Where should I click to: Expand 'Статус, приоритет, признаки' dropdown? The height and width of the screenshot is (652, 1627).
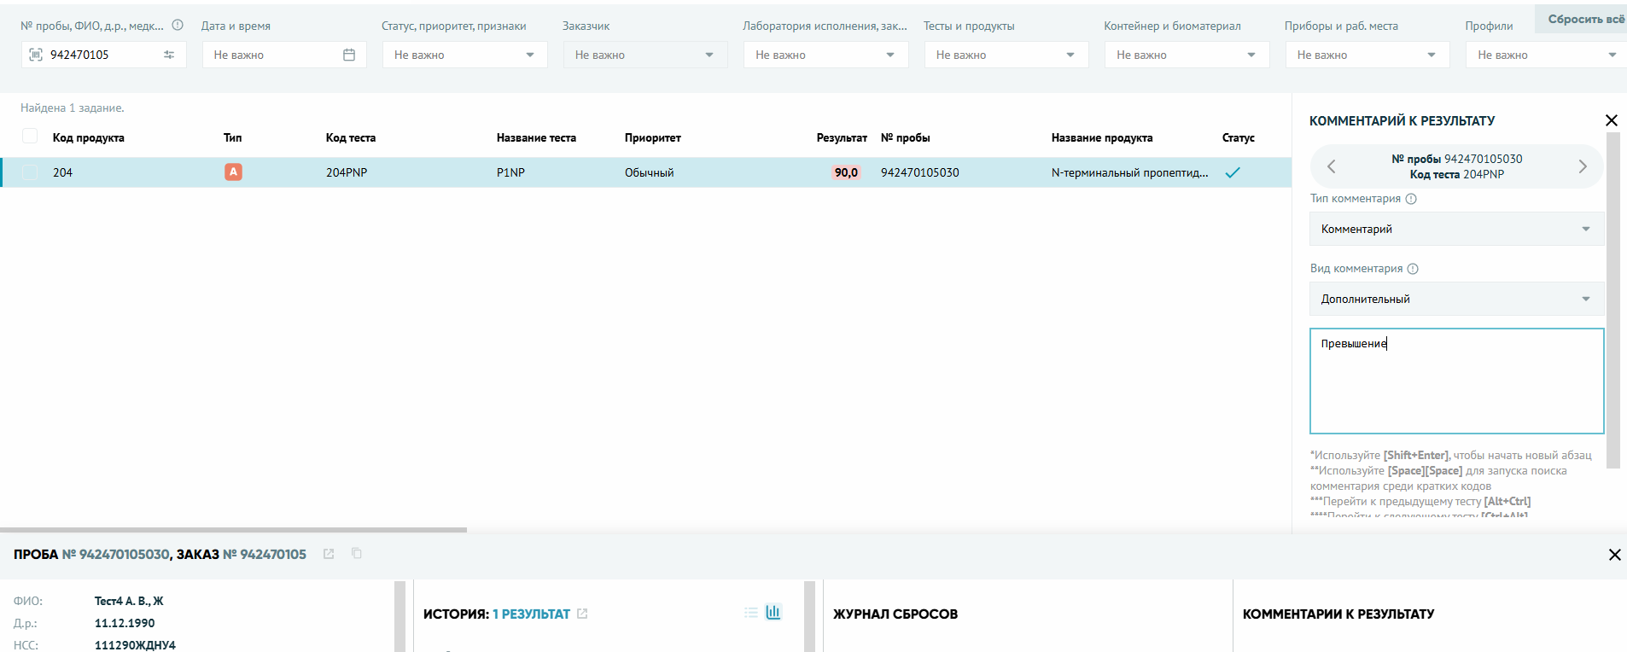(464, 55)
